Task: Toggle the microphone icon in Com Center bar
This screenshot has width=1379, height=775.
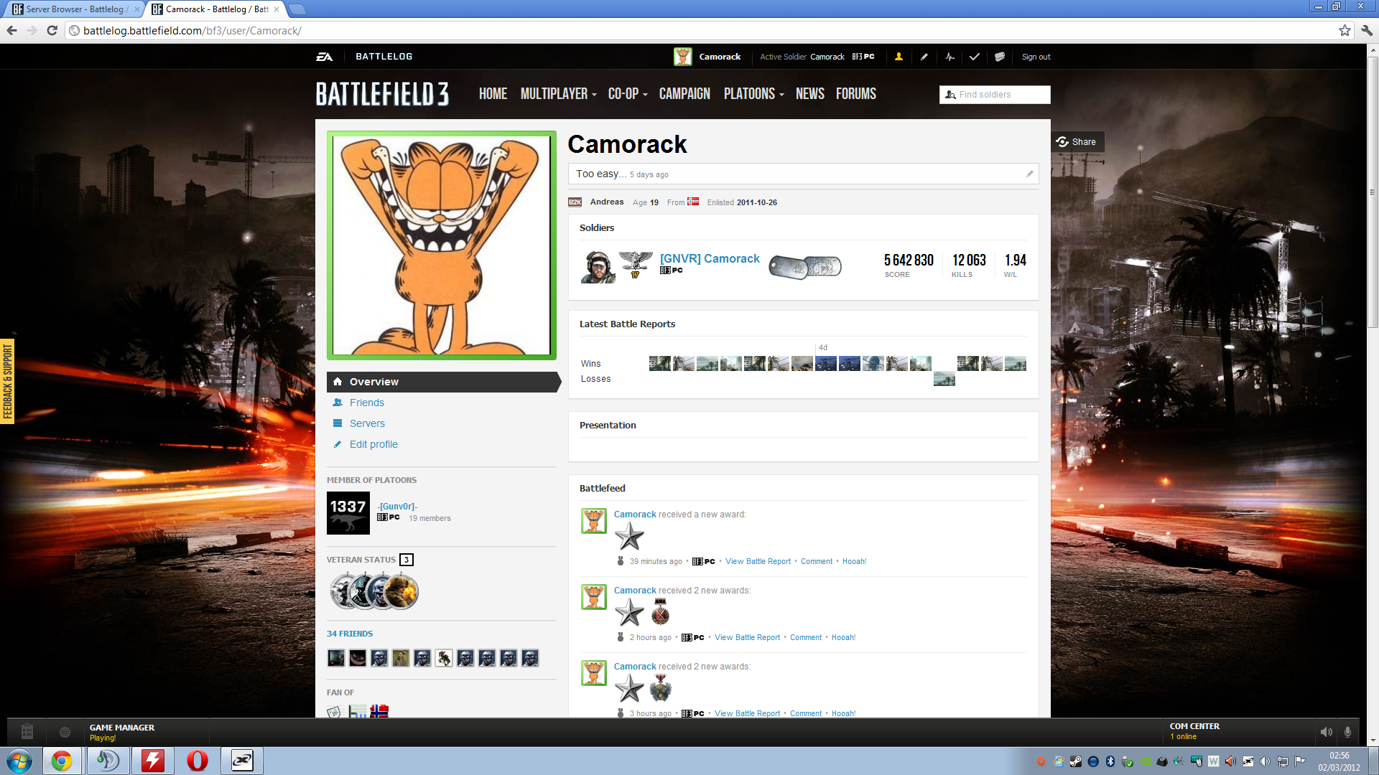Action: click(x=1348, y=732)
